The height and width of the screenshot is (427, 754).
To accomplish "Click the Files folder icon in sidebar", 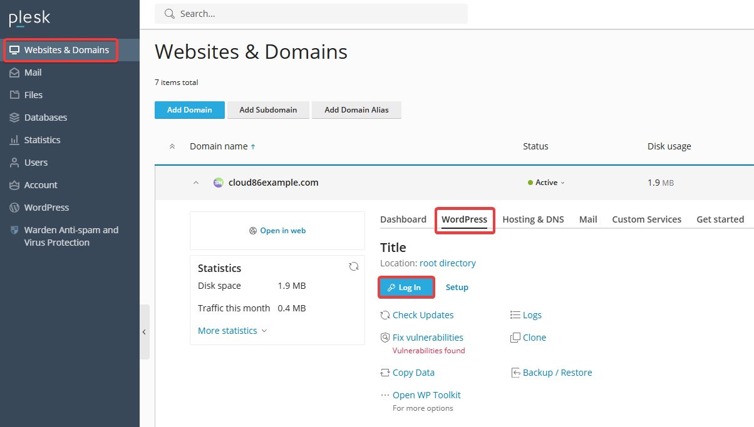I will (14, 95).
